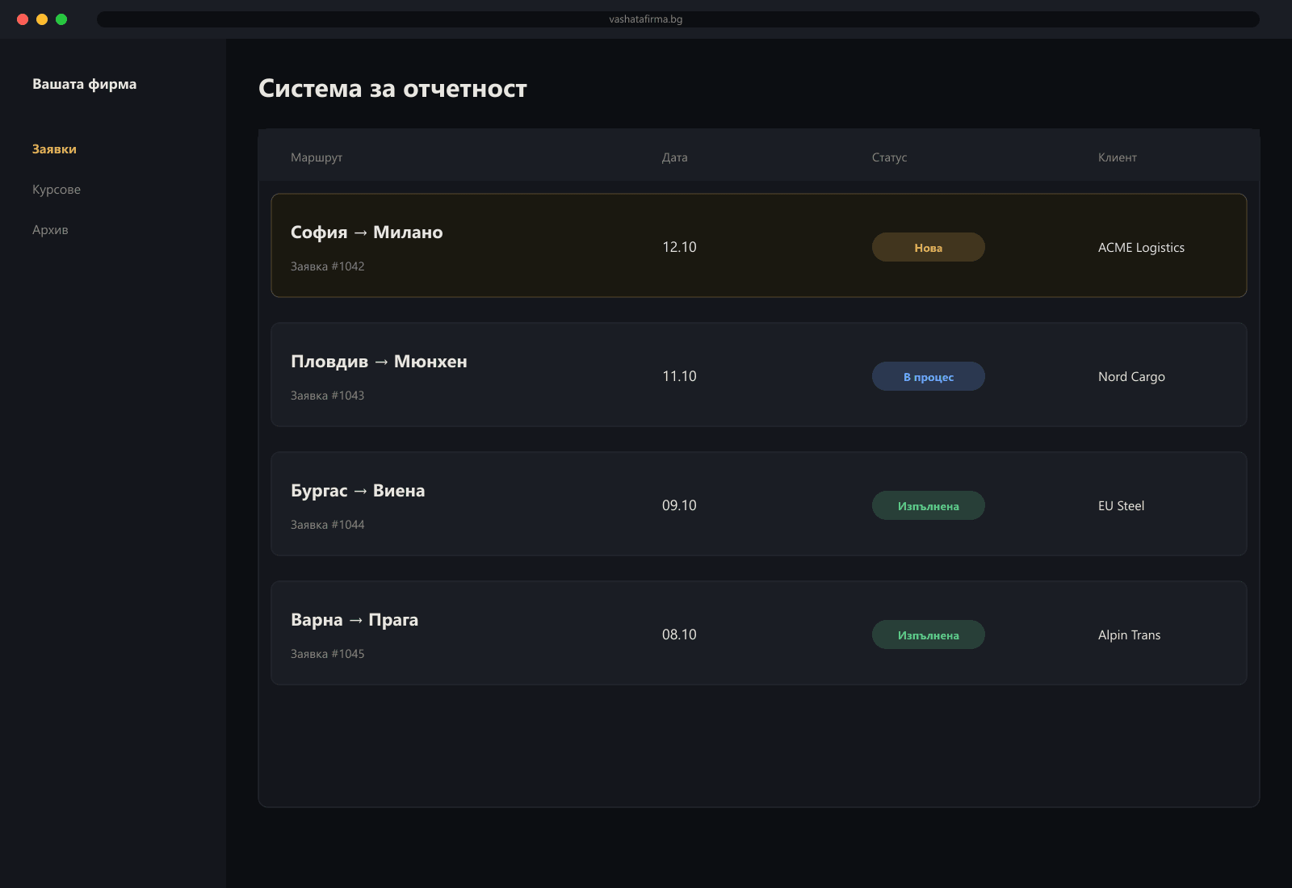Click the Заявка #1042 label

coord(327,266)
